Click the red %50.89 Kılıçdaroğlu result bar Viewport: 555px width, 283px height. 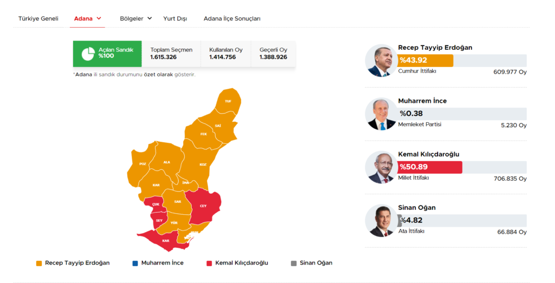pyautogui.click(x=430, y=167)
